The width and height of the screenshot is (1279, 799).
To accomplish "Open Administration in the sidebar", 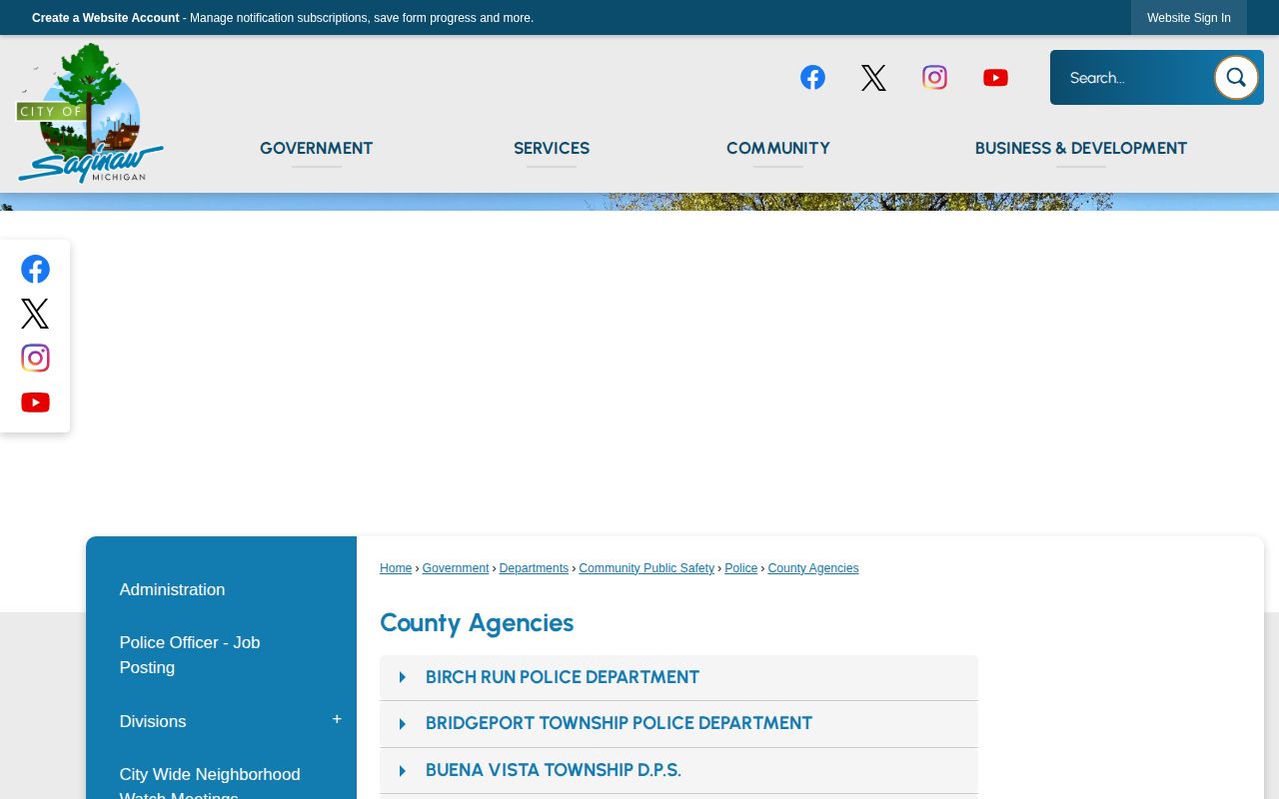I will point(172,589).
